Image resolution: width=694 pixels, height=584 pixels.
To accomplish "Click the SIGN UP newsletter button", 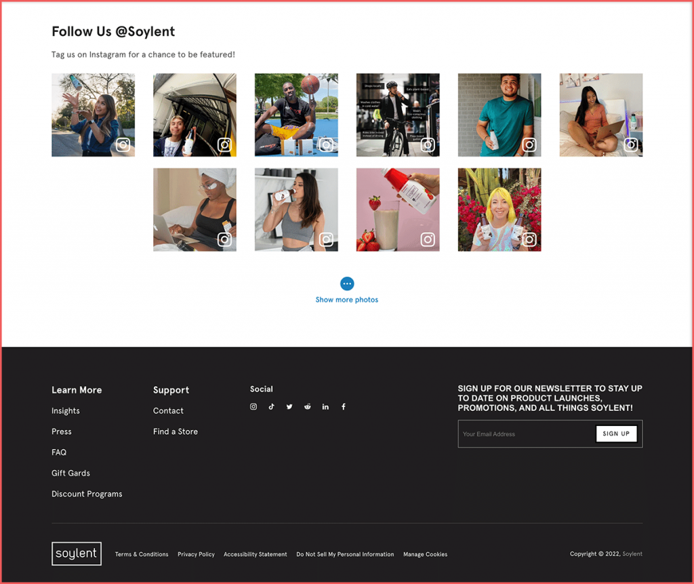I will (x=616, y=433).
